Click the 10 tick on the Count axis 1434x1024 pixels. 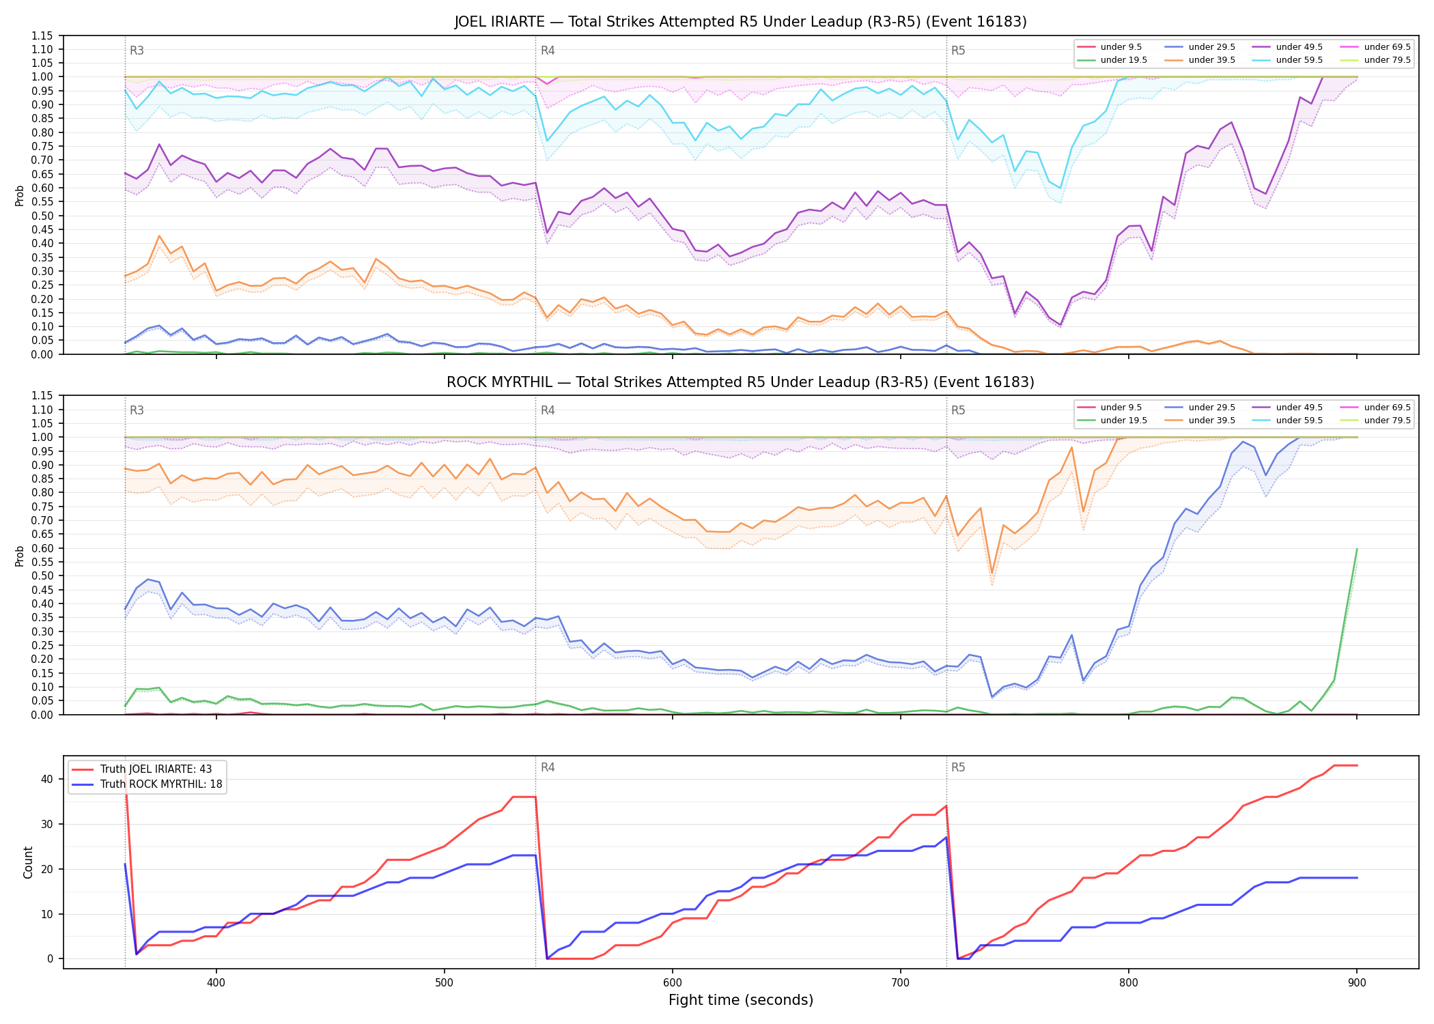point(46,914)
